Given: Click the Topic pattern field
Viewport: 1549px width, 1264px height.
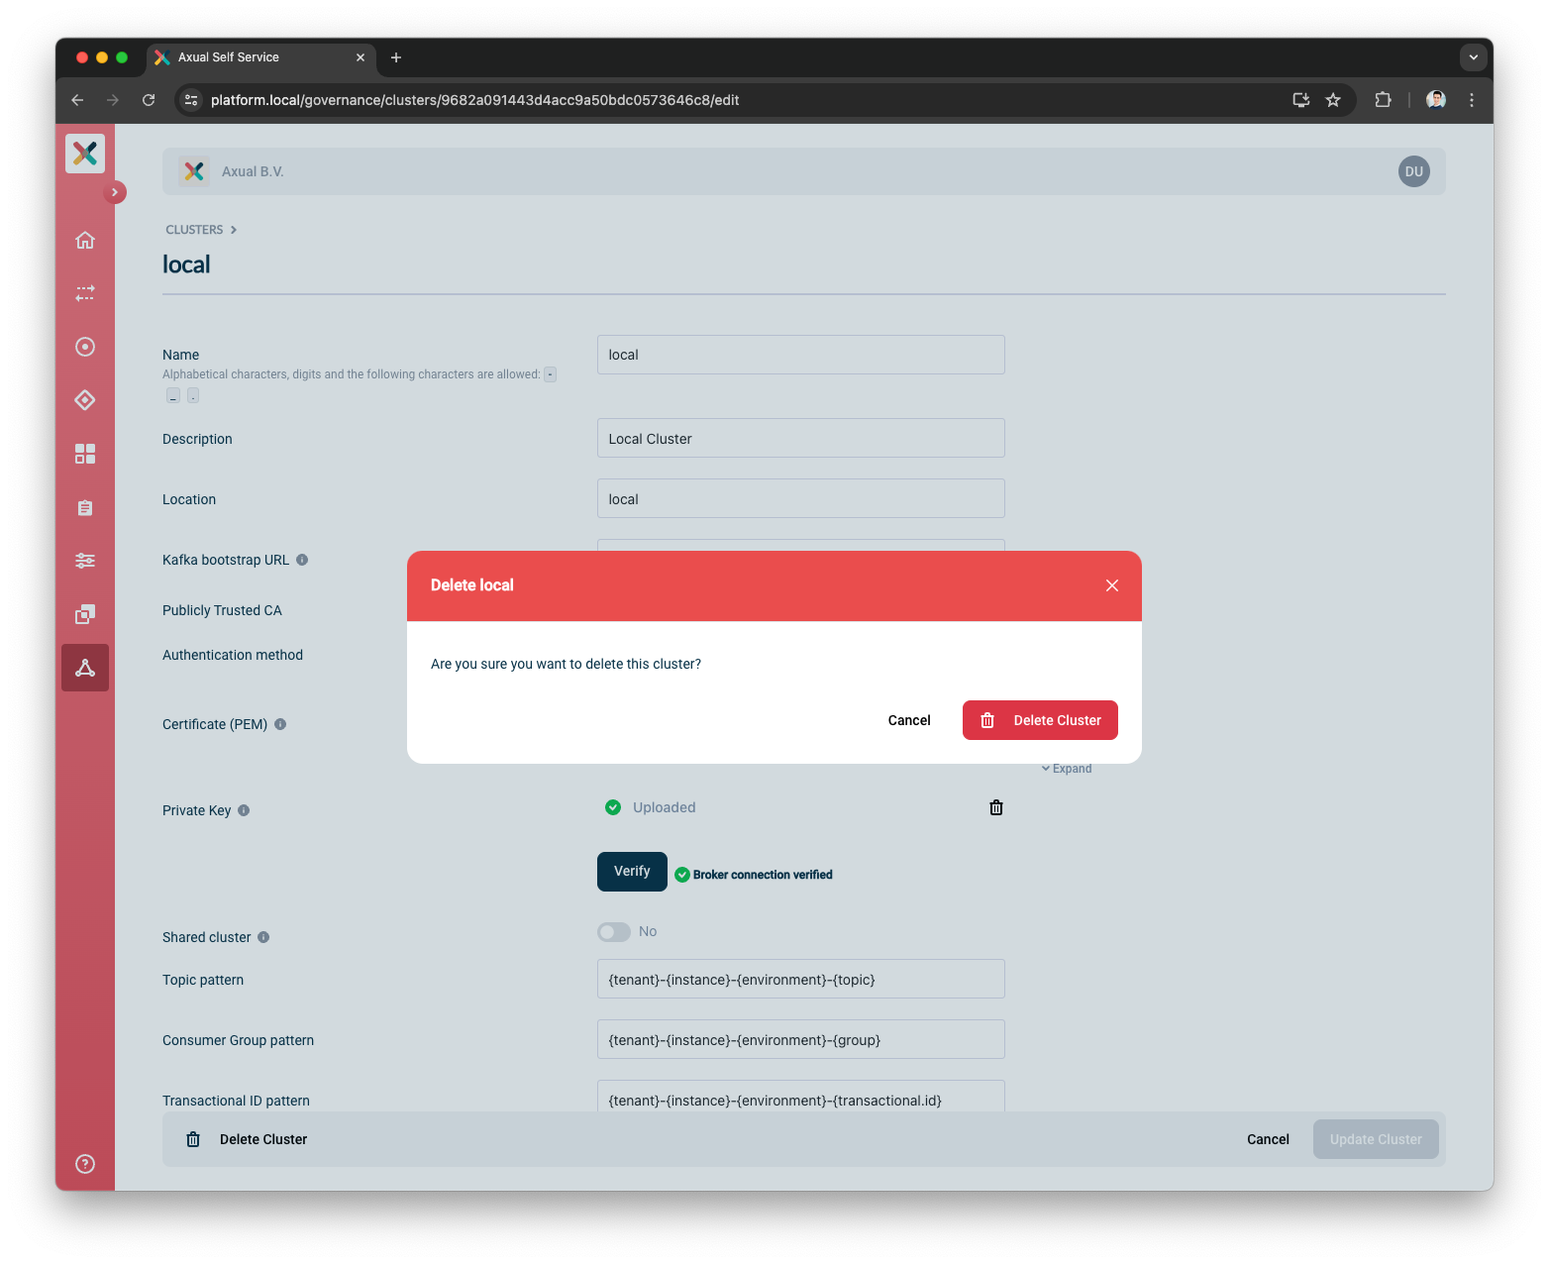Looking at the screenshot, I should click(800, 979).
